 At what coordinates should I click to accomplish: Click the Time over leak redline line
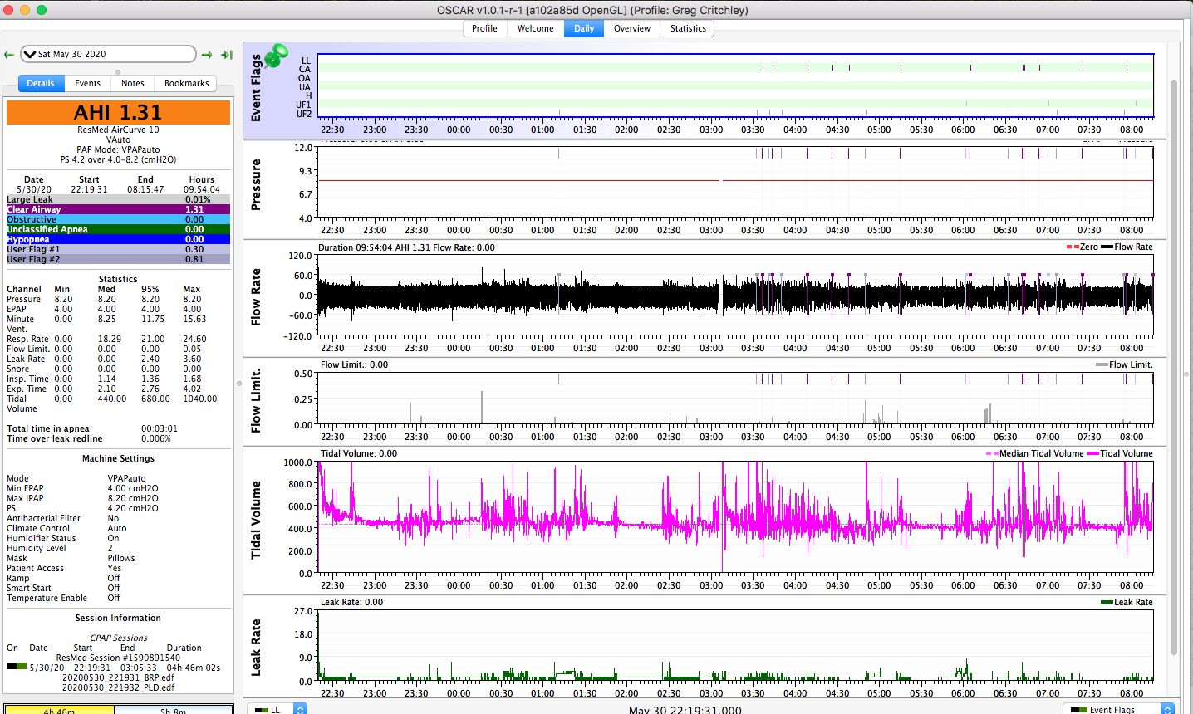click(x=89, y=438)
